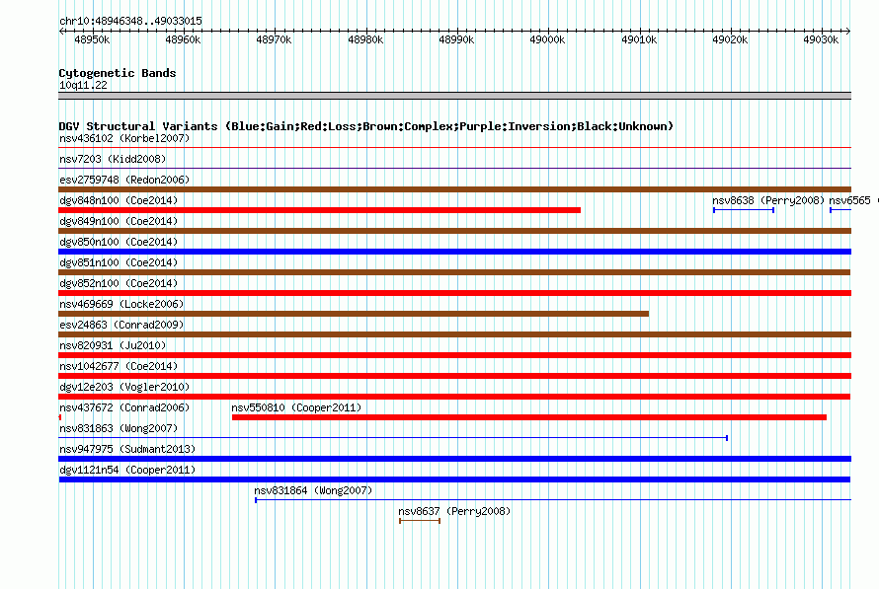
Task: Click the dgv848n100 (Coe2014) label
Action: tap(119, 200)
